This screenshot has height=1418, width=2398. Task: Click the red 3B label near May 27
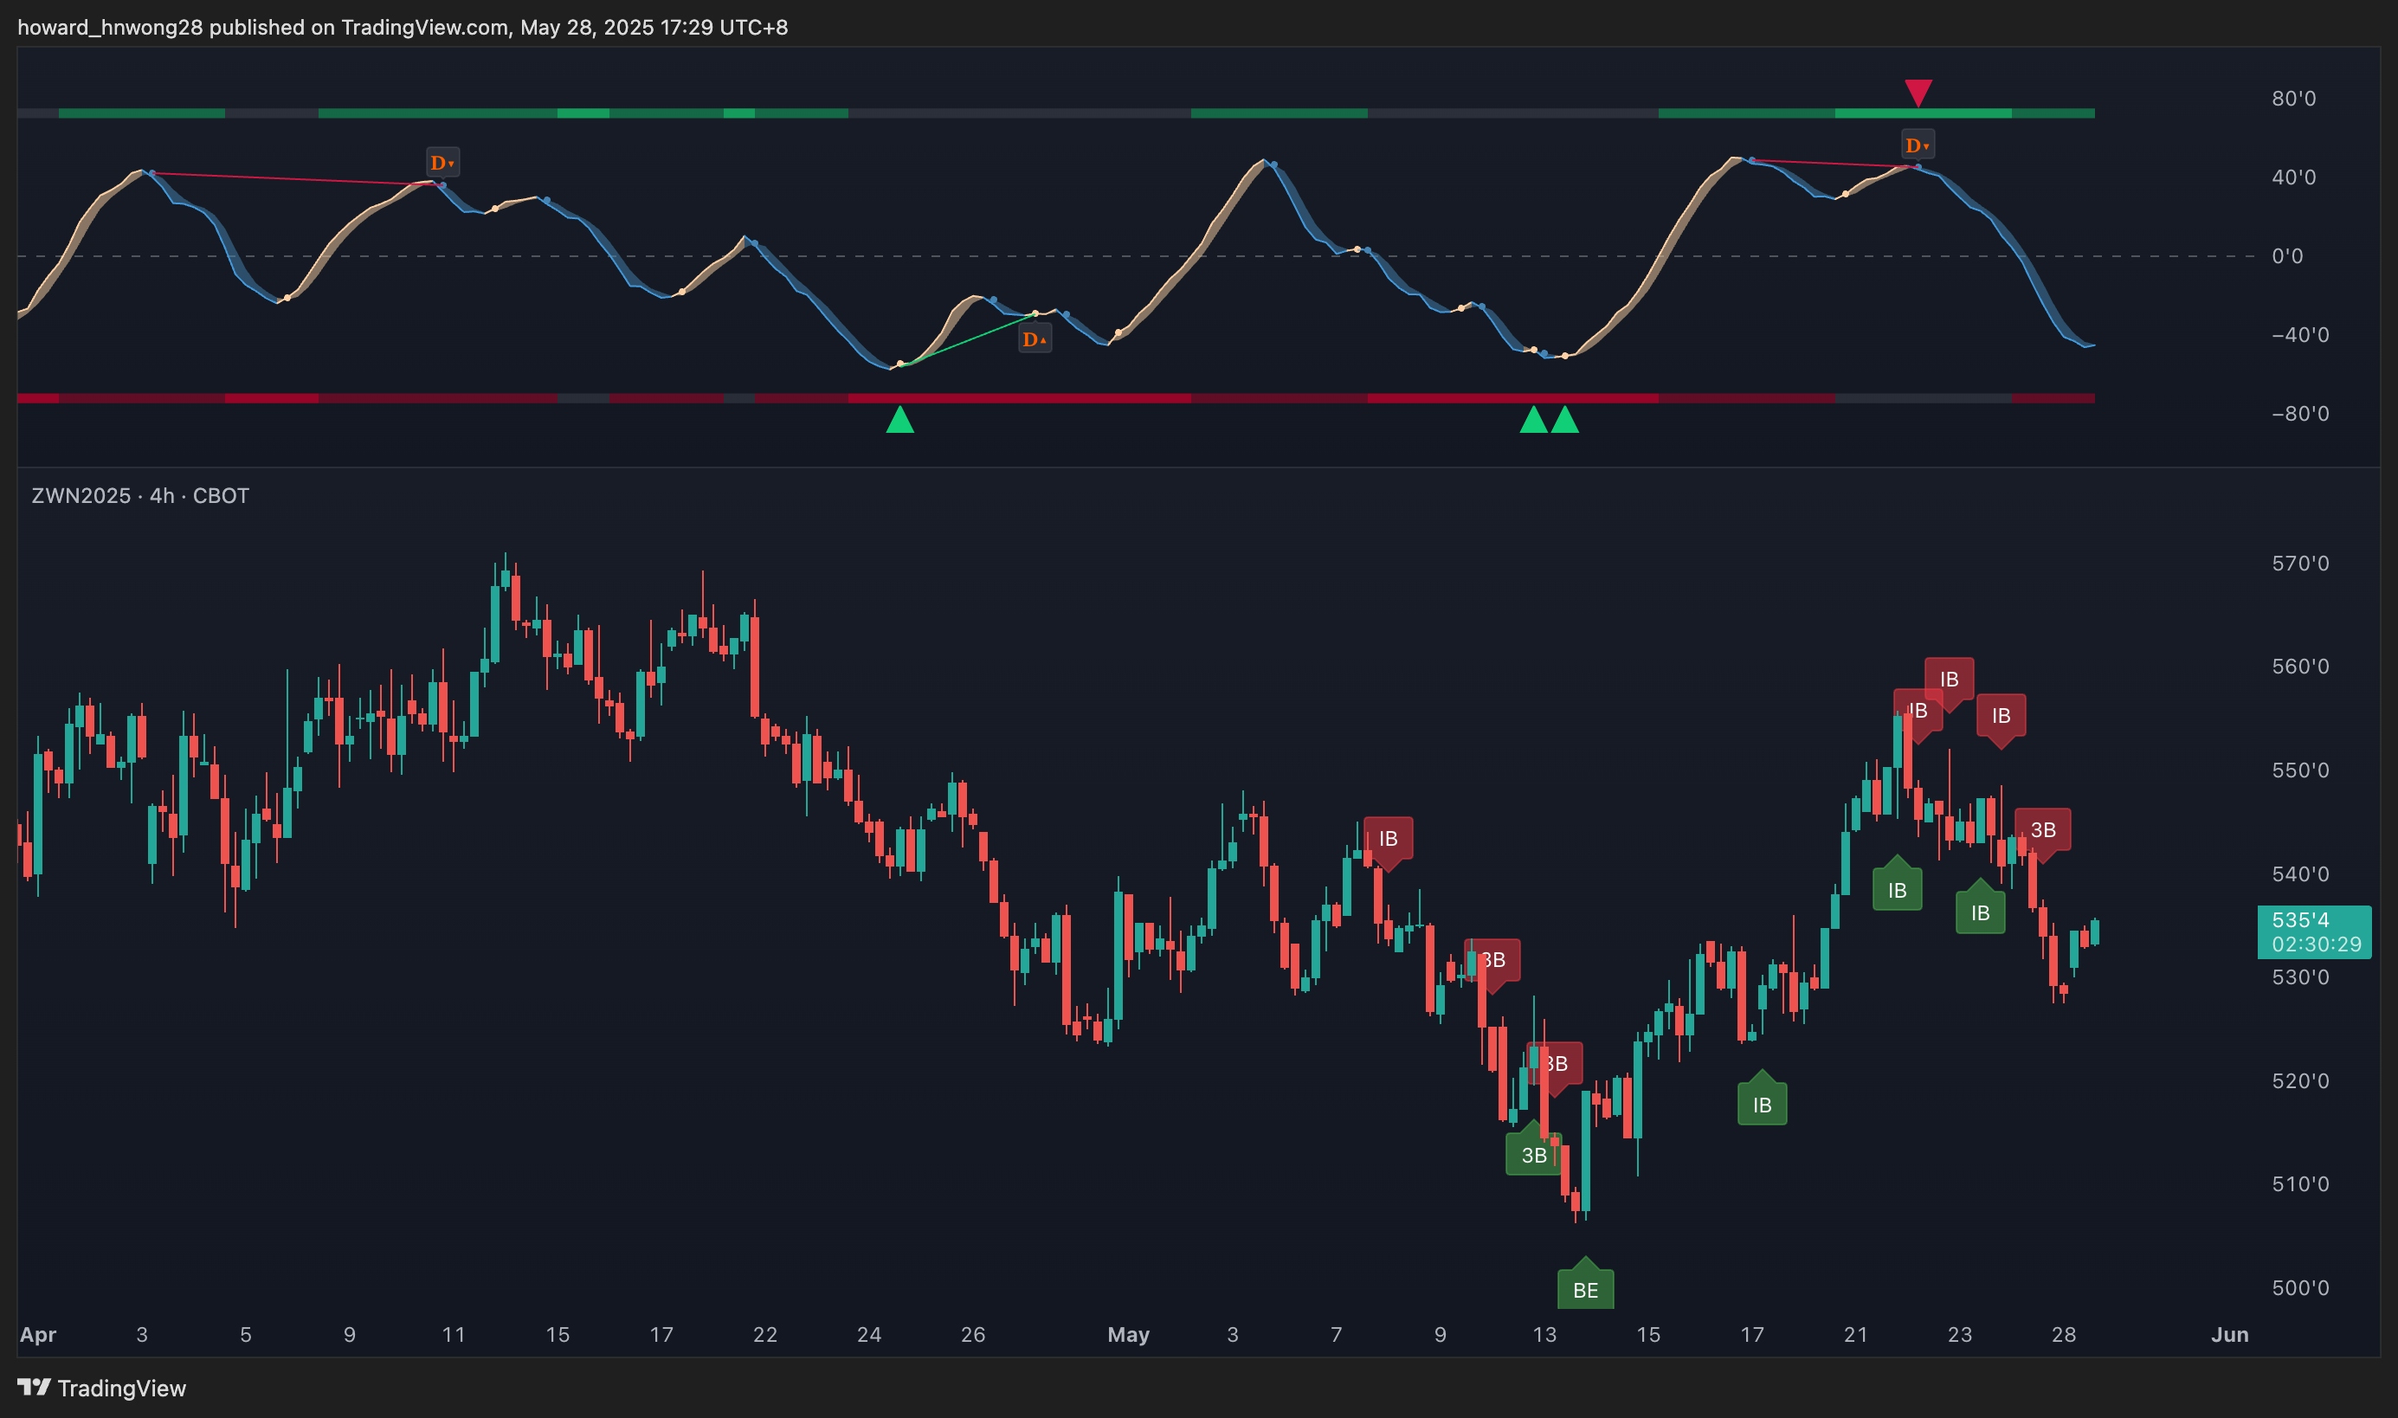[2042, 829]
